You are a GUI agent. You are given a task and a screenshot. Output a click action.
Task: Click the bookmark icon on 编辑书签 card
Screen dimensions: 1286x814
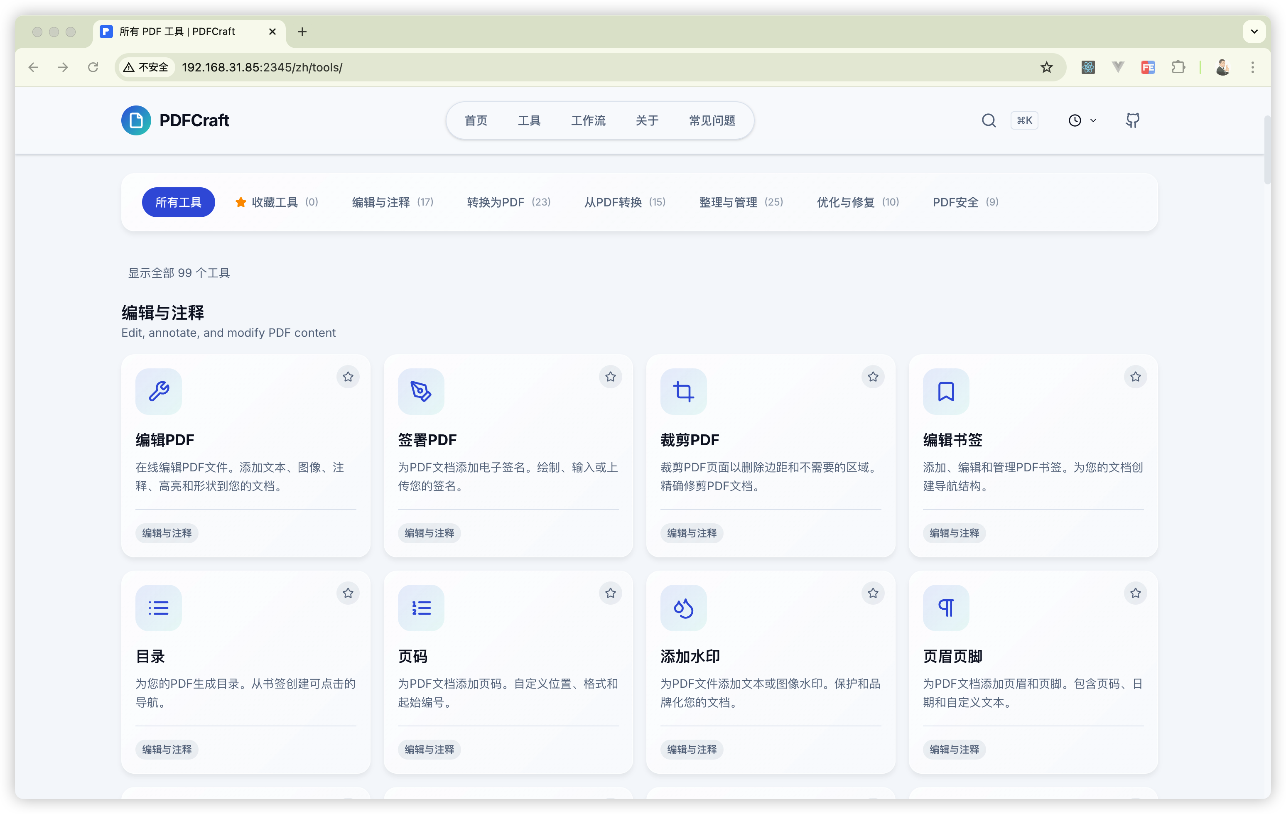point(946,391)
